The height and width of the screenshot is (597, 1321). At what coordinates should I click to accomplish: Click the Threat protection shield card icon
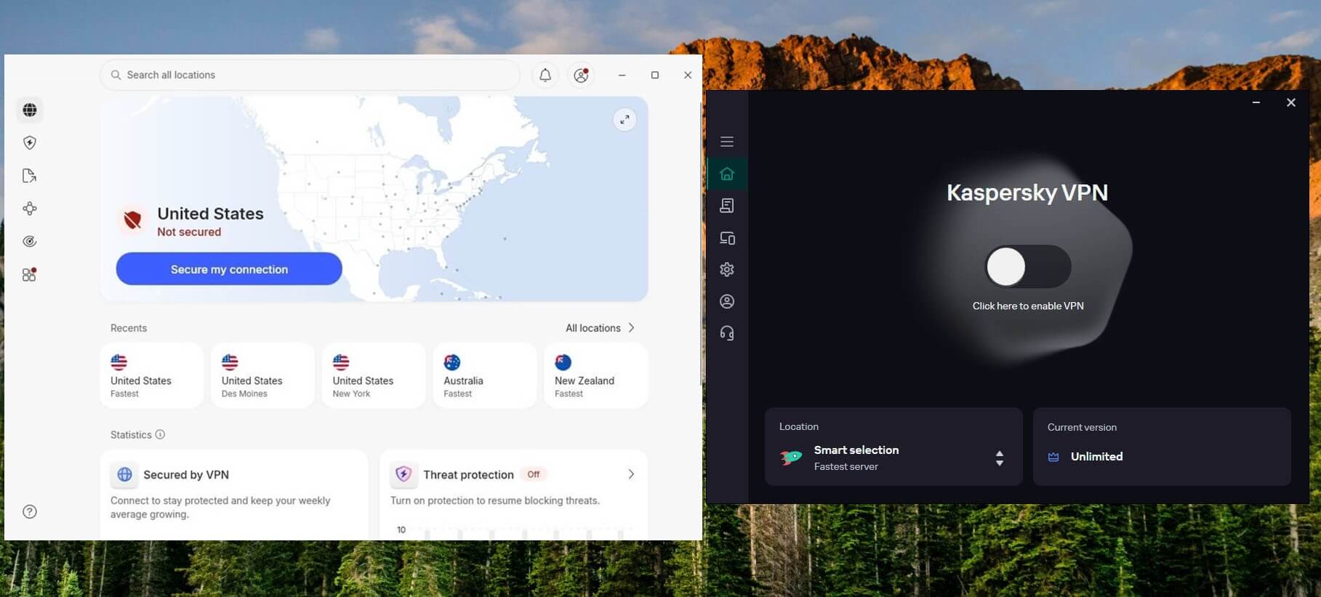[x=403, y=474]
